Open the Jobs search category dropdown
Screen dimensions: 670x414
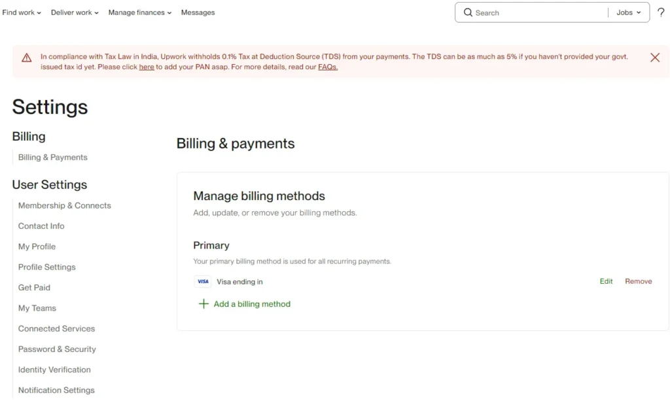(x=629, y=12)
